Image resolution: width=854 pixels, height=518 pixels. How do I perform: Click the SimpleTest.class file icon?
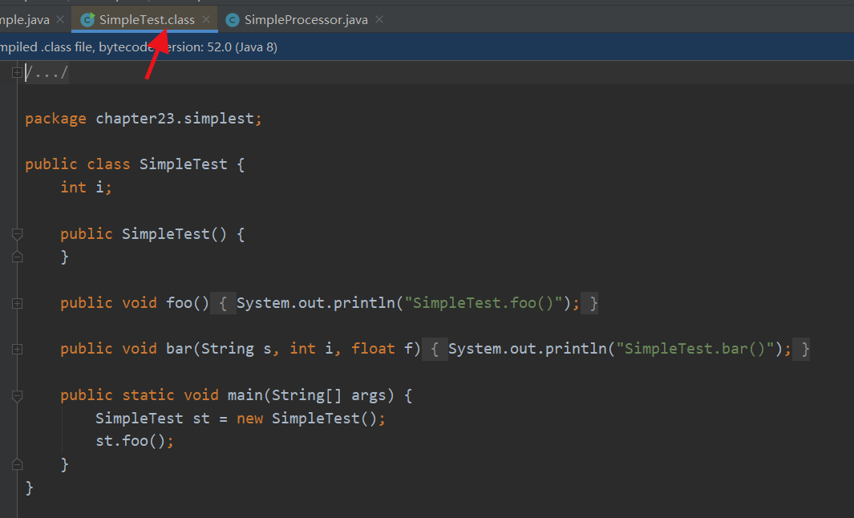87,20
